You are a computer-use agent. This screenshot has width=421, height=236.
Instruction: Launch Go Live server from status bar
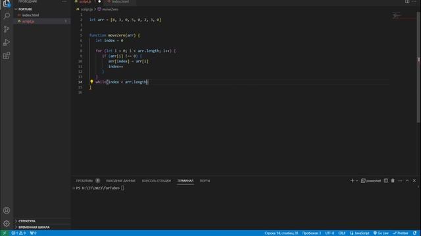point(381,233)
